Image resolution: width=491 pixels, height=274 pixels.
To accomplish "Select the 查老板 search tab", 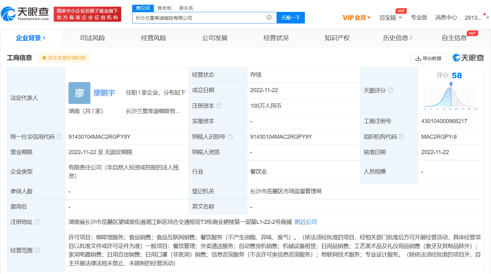I will coord(165,8).
